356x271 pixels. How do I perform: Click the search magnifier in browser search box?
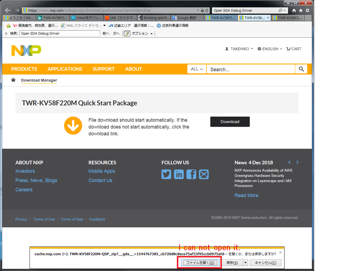point(280,10)
